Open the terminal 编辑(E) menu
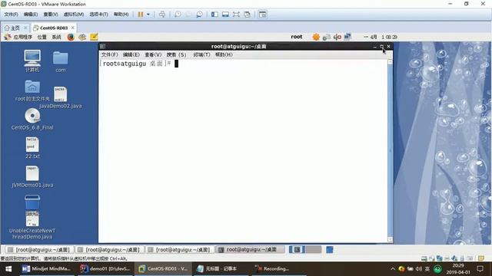The height and width of the screenshot is (276, 492). coord(131,54)
